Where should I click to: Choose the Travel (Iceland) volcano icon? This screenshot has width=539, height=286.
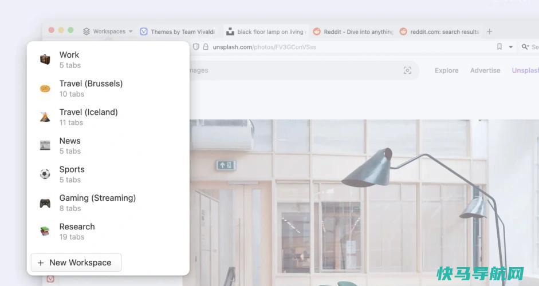[45, 117]
